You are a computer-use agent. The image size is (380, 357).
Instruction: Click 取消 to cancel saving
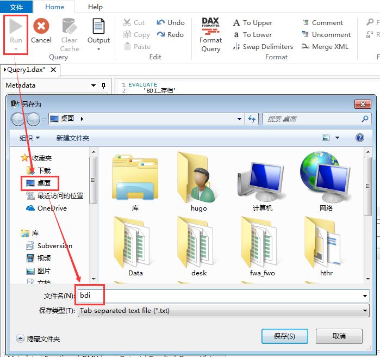click(x=339, y=336)
